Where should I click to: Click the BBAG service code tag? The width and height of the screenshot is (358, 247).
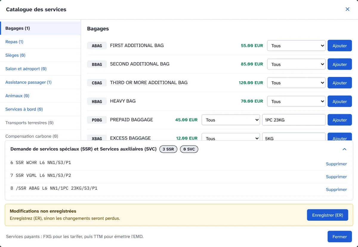(97, 64)
